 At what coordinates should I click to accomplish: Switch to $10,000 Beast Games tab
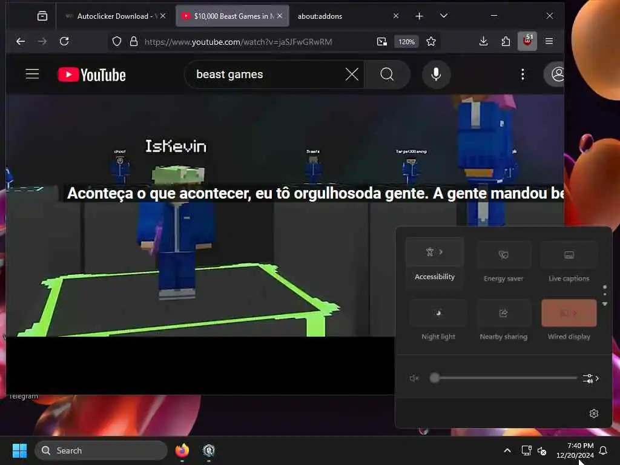pyautogui.click(x=232, y=16)
